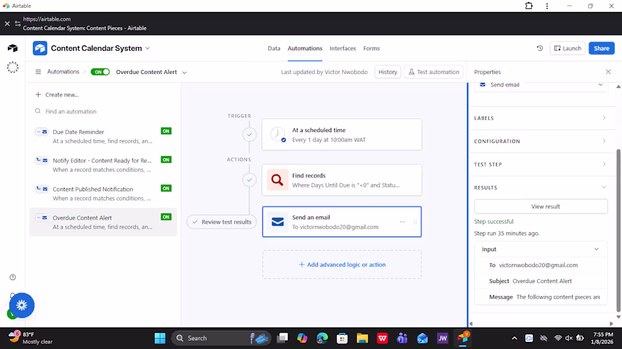Expand the TEST STEP section

click(541, 164)
